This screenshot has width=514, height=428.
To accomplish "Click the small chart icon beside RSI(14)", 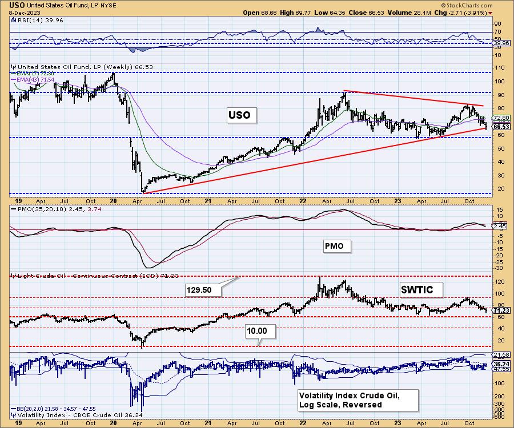I will [14, 20].
